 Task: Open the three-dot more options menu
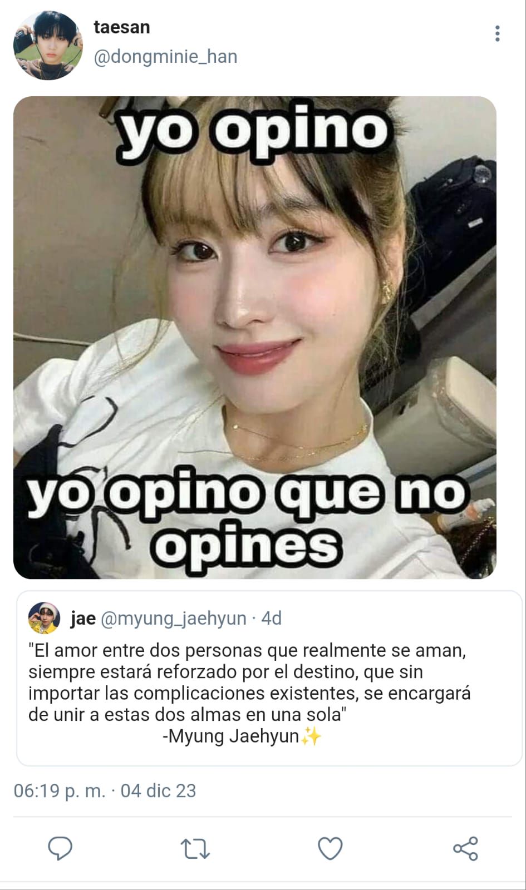(497, 33)
